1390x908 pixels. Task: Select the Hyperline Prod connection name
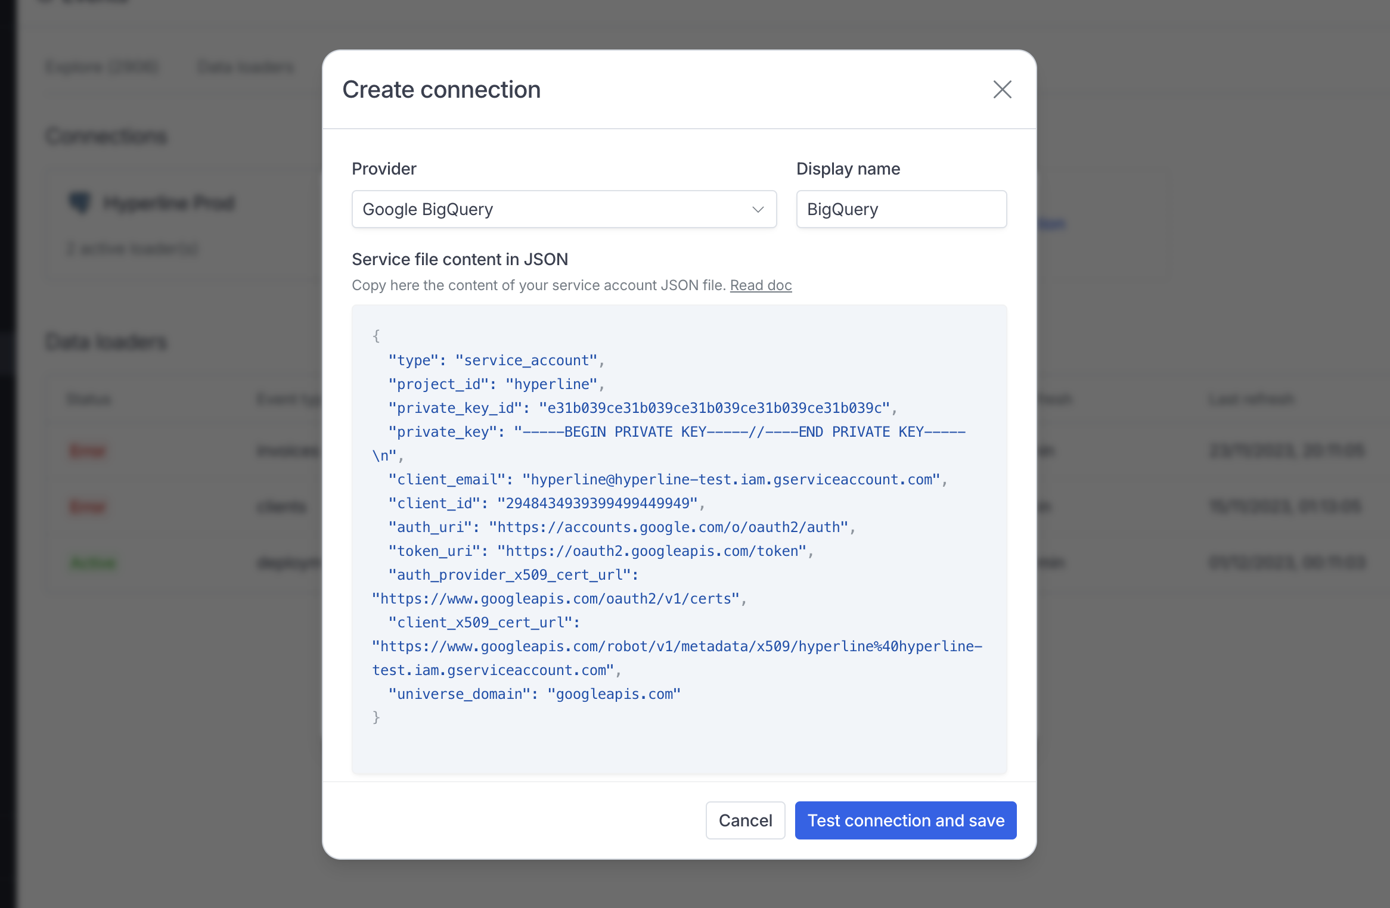pyautogui.click(x=169, y=203)
